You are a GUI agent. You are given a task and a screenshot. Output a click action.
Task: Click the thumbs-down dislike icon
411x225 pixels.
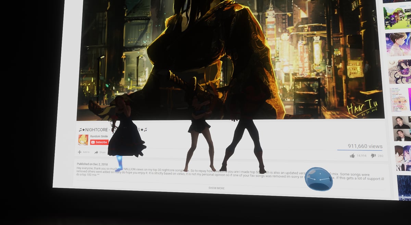tap(373, 156)
